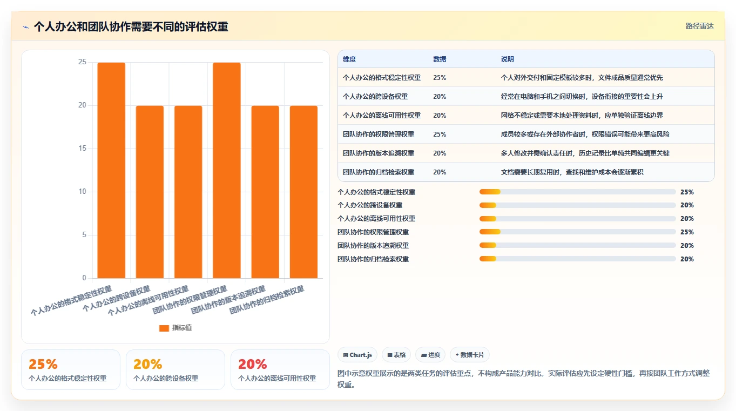Click the 25% value beside 团队协作的权限管理权重 progress bar
This screenshot has height=411, width=736.
[687, 232]
